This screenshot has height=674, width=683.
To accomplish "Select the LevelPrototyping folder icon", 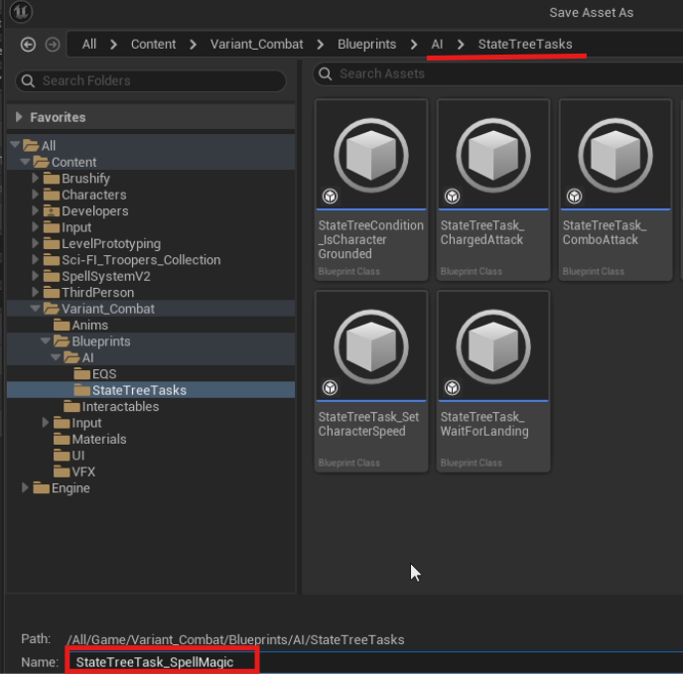I will click(52, 243).
